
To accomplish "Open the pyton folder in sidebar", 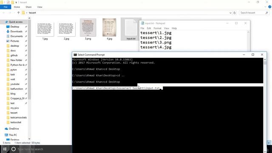I will [14, 70].
